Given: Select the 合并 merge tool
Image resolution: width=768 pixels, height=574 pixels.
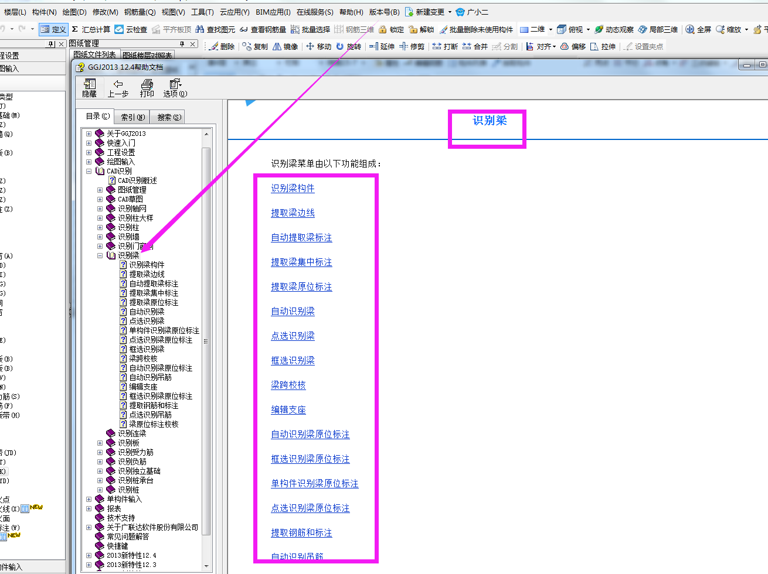Looking at the screenshot, I should [475, 46].
